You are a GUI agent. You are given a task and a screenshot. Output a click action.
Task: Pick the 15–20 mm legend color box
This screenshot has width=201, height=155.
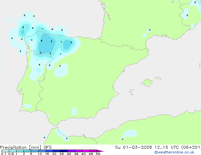click(49, 151)
